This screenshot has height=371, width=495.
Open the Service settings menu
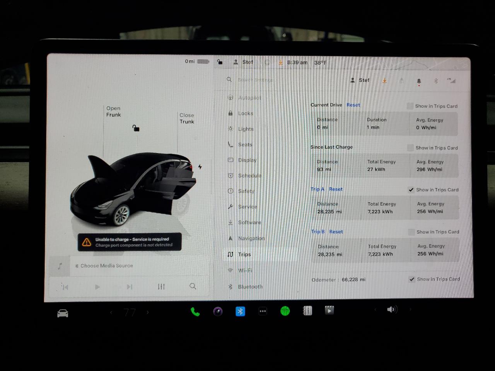(x=247, y=207)
